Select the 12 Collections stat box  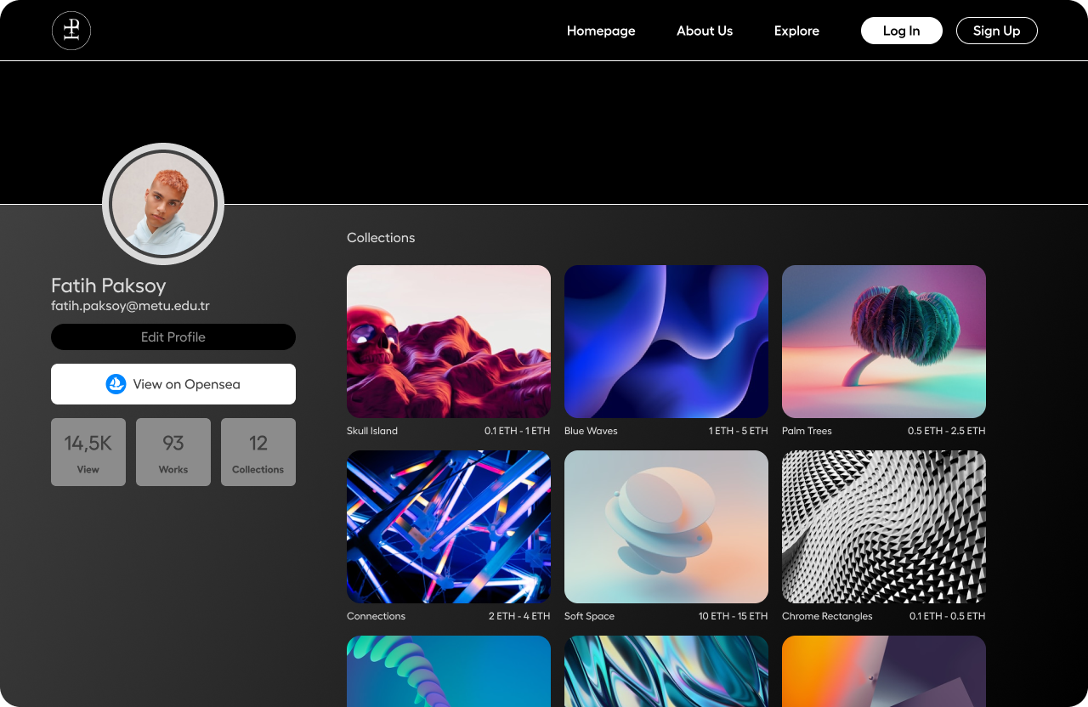pos(258,452)
